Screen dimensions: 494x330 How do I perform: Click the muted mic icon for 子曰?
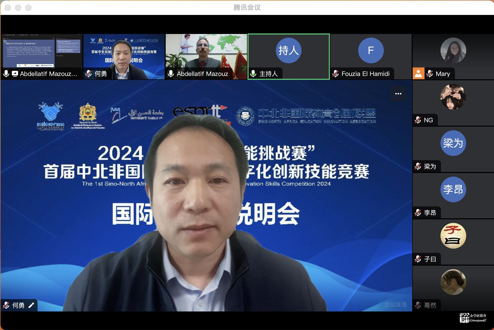[x=418, y=259]
